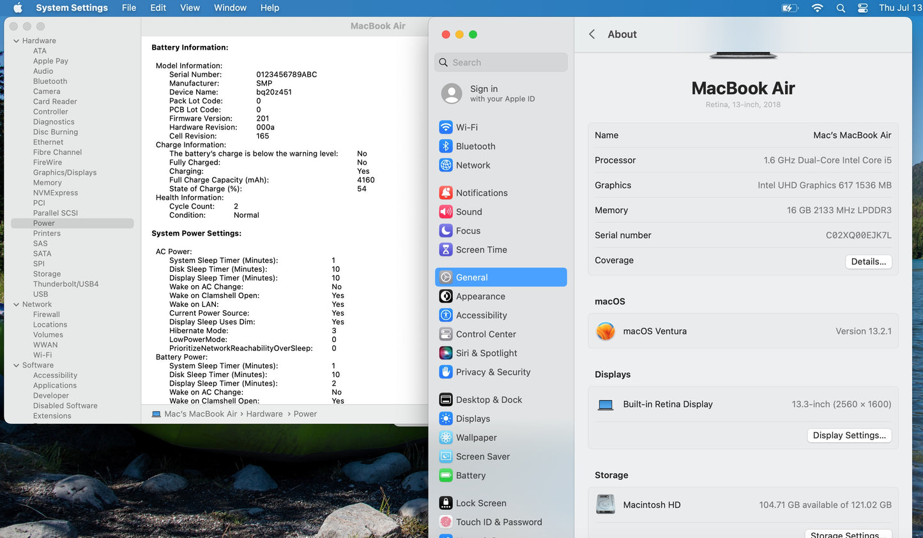Click the Search field in System Settings
The image size is (923, 538).
tap(501, 63)
